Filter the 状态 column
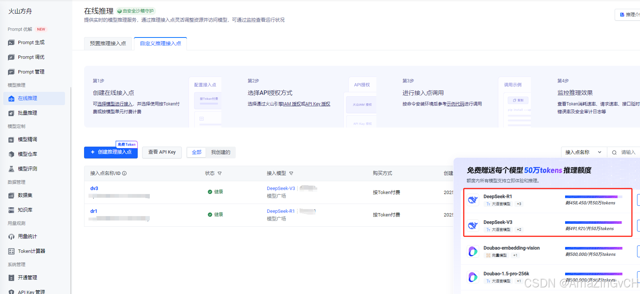This screenshot has width=640, height=294. tap(220, 173)
